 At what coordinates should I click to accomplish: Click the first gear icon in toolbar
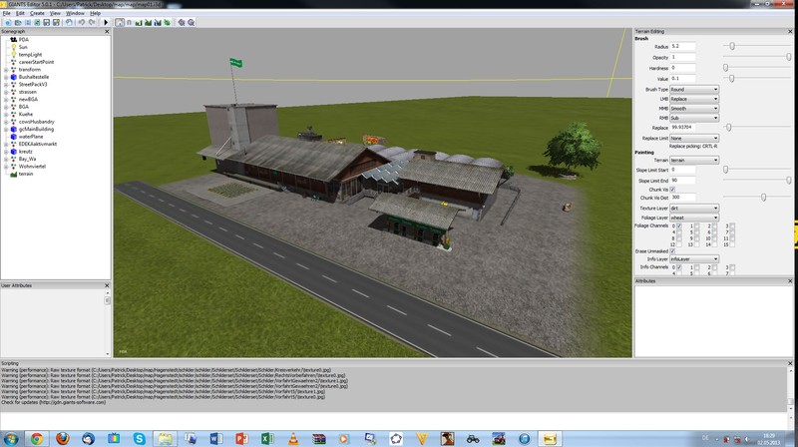point(182,22)
